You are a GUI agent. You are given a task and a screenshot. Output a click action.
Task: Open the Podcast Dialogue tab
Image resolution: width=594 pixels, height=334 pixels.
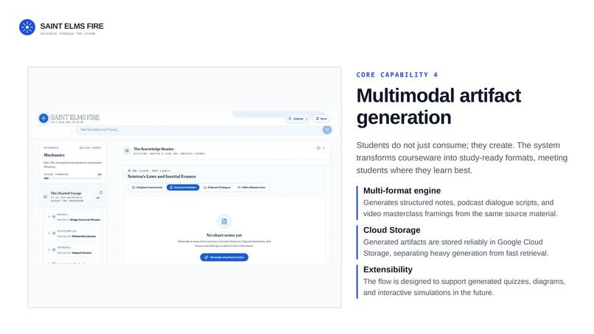[217, 188]
